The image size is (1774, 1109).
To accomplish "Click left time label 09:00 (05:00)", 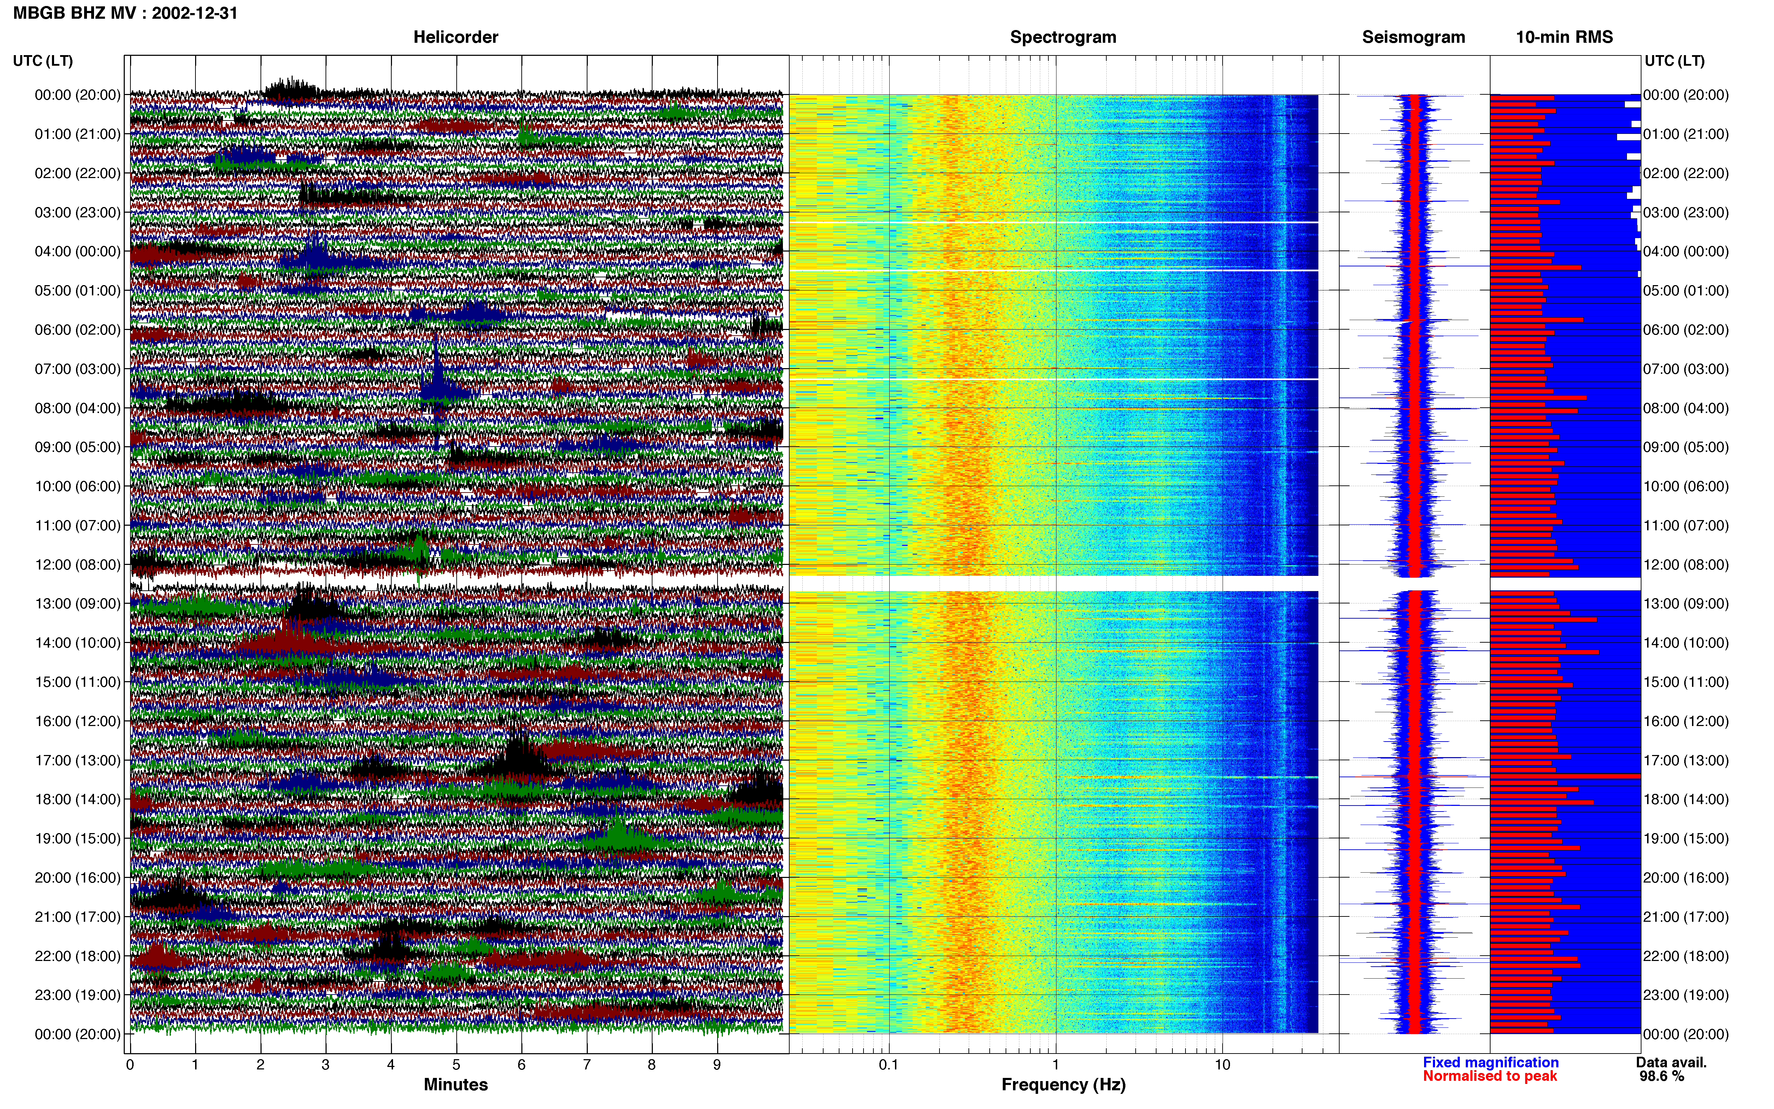I will pos(78,447).
